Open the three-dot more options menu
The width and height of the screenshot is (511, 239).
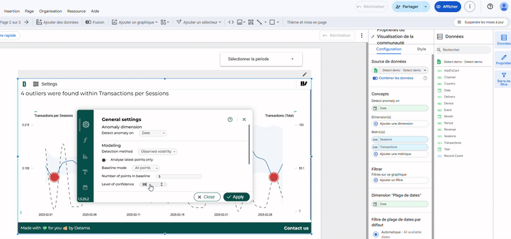pos(469,6)
